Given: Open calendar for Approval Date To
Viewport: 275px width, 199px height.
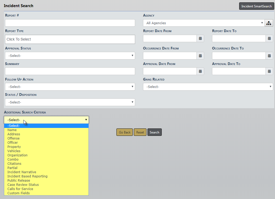Looking at the screenshot, I should pos(269,71).
